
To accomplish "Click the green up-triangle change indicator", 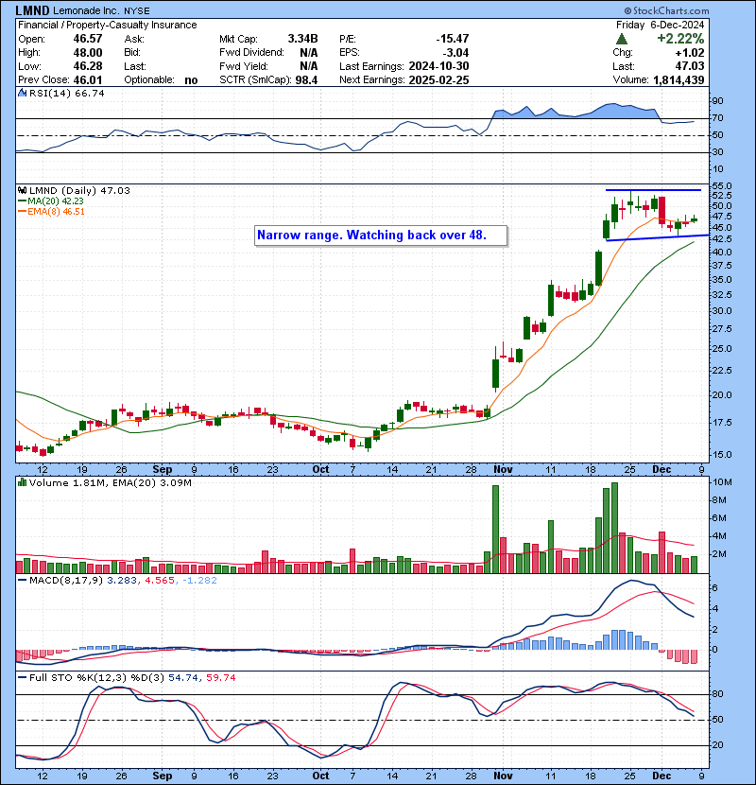I will click(622, 39).
